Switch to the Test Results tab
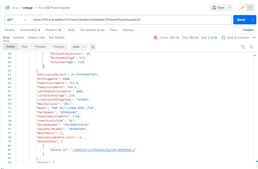 (x=56, y=37)
